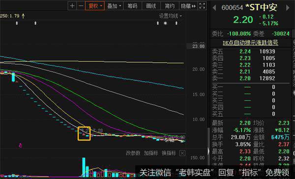Click the panel collapse handle beside 最高

click(x=208, y=151)
